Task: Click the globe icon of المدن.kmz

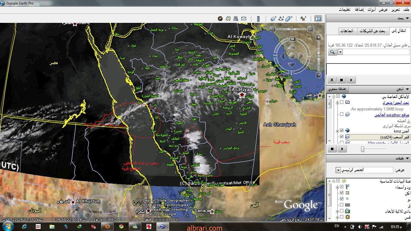Action: [348, 131]
